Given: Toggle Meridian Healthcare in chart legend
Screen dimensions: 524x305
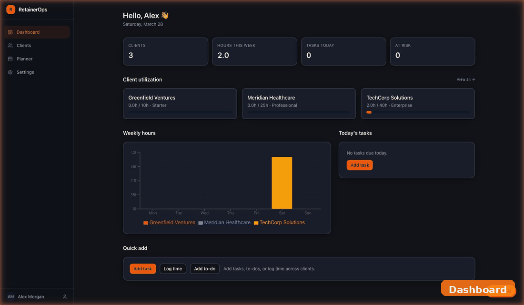Looking at the screenshot, I should 227,222.
